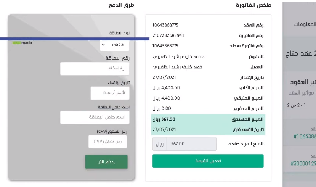Open the card type dropdown showing mada
316x187 pixels.
[x=115, y=45]
